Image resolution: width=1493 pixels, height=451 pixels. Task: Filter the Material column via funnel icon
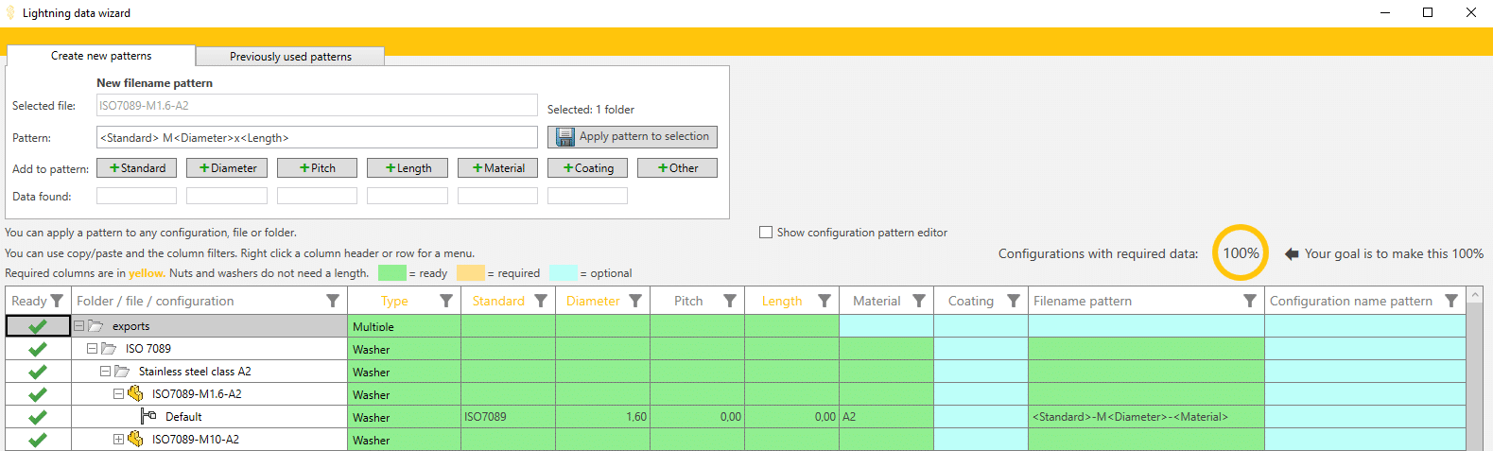point(919,301)
